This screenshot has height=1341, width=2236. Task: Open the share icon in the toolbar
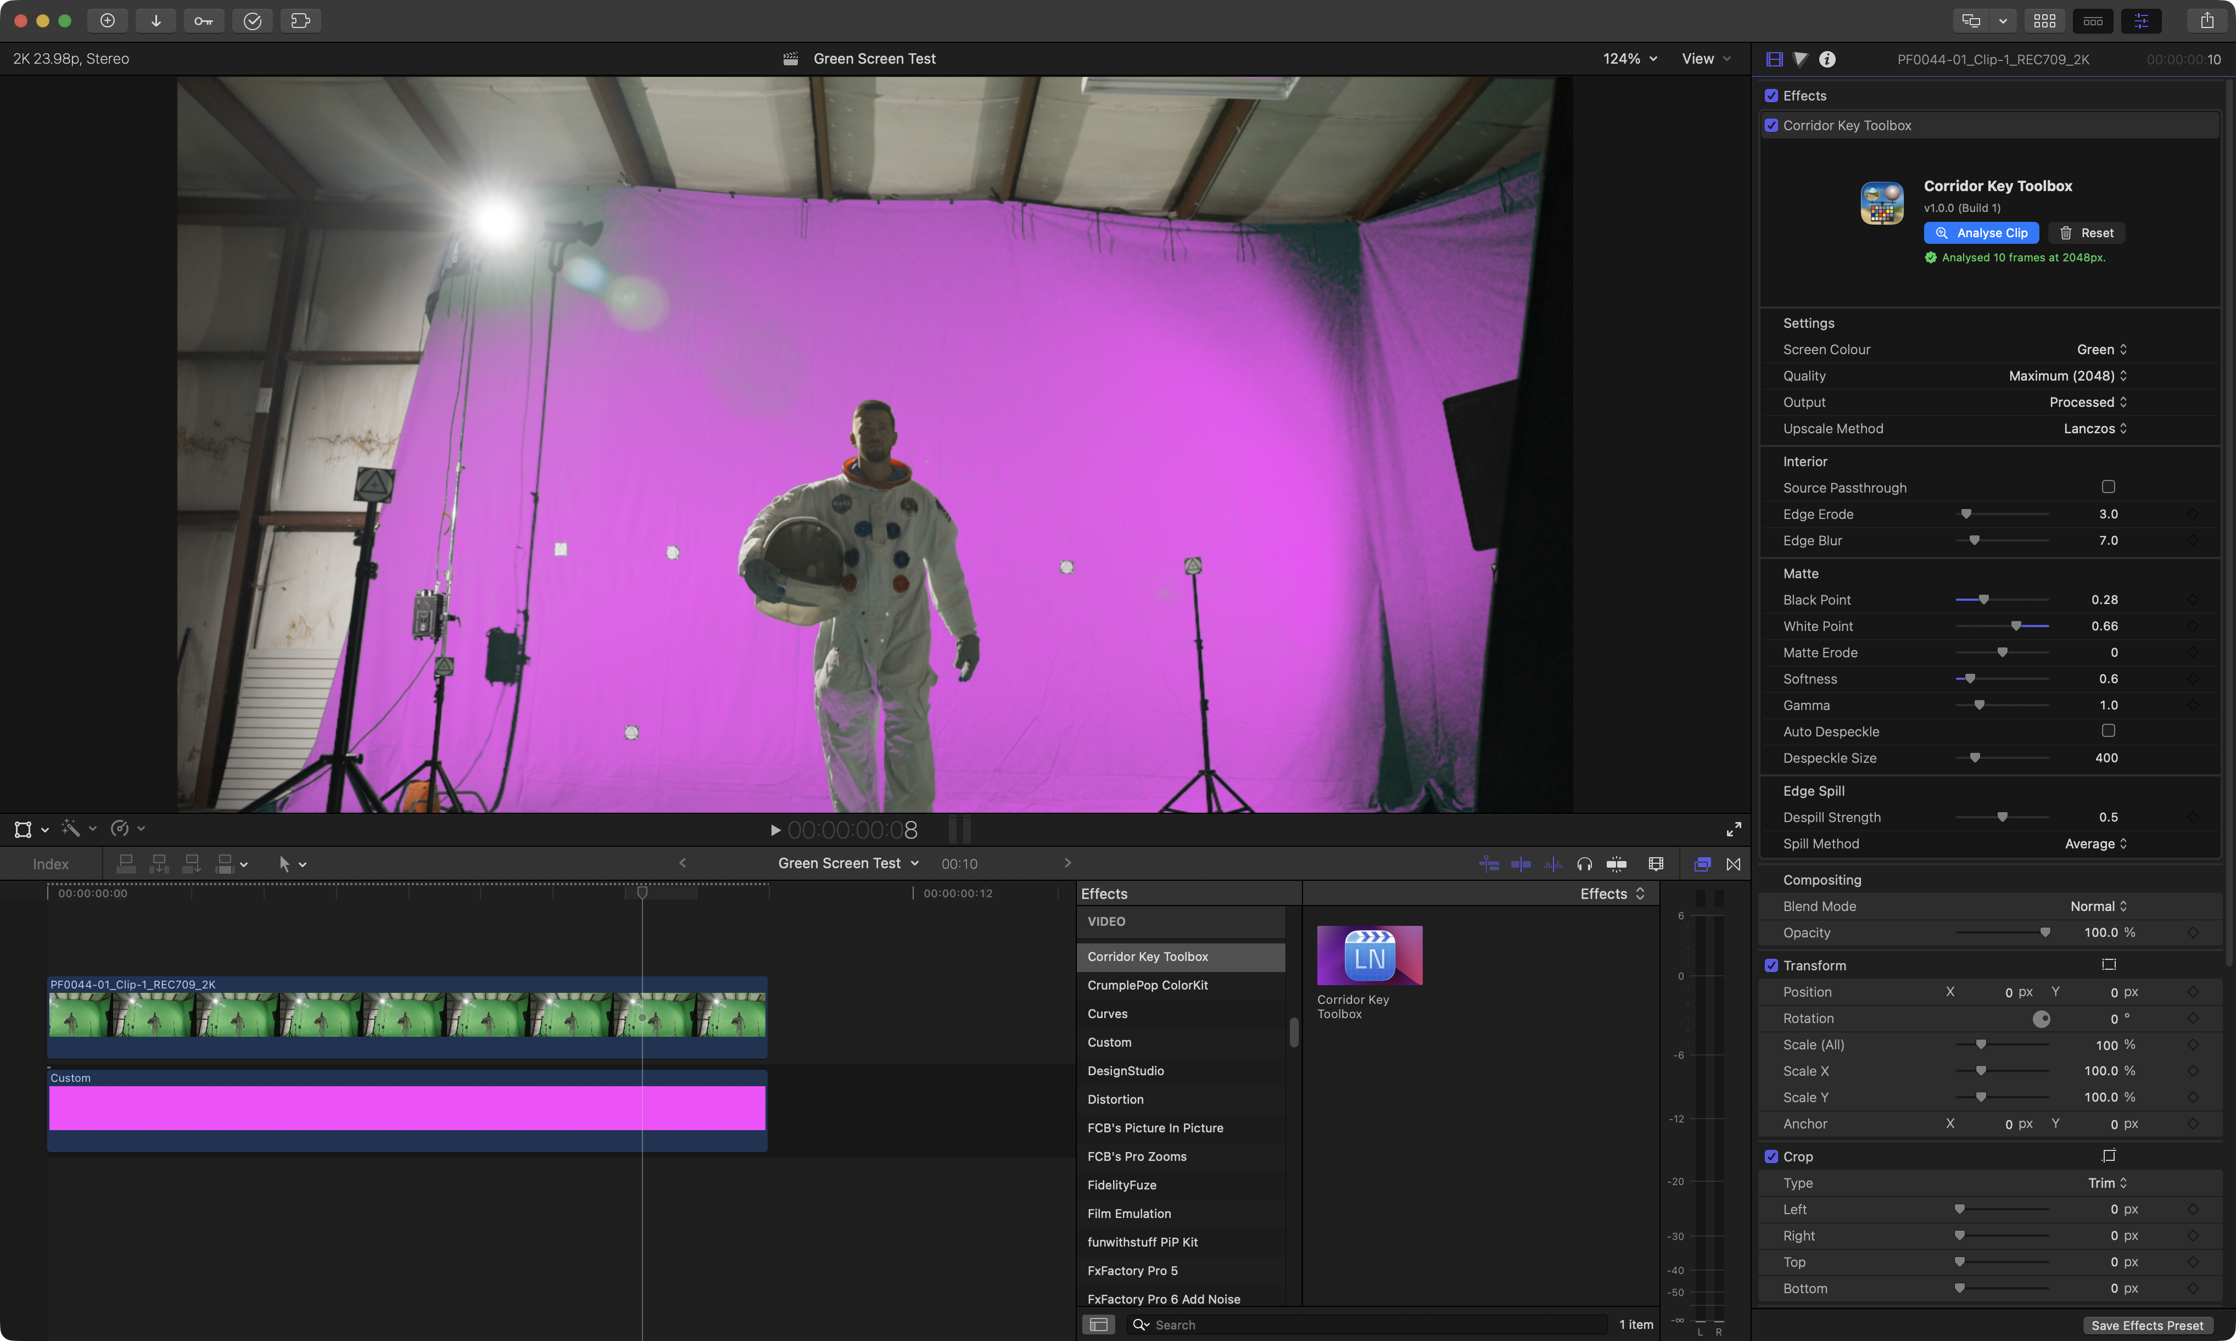click(2206, 20)
